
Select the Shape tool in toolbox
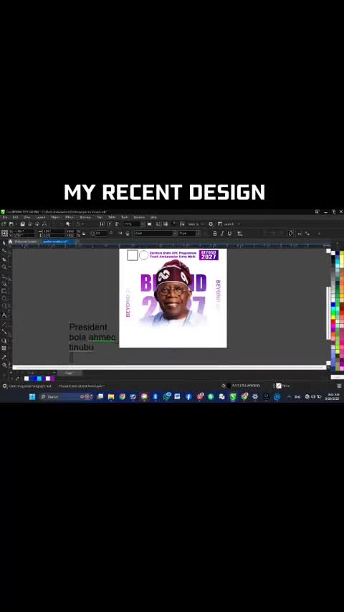4,251
